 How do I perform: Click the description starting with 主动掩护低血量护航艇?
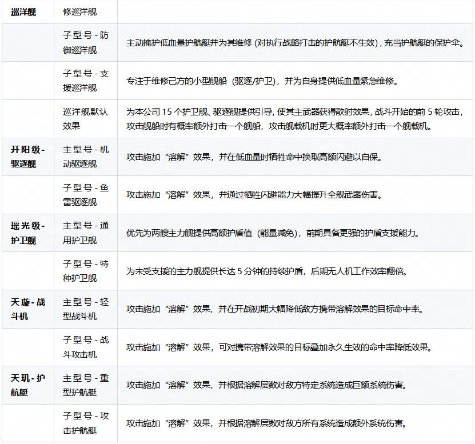tap(295, 43)
